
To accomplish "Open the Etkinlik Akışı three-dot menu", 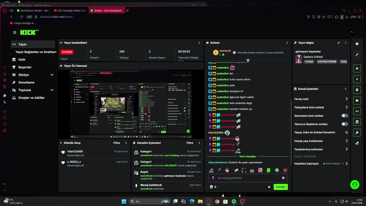I will click(x=126, y=143).
